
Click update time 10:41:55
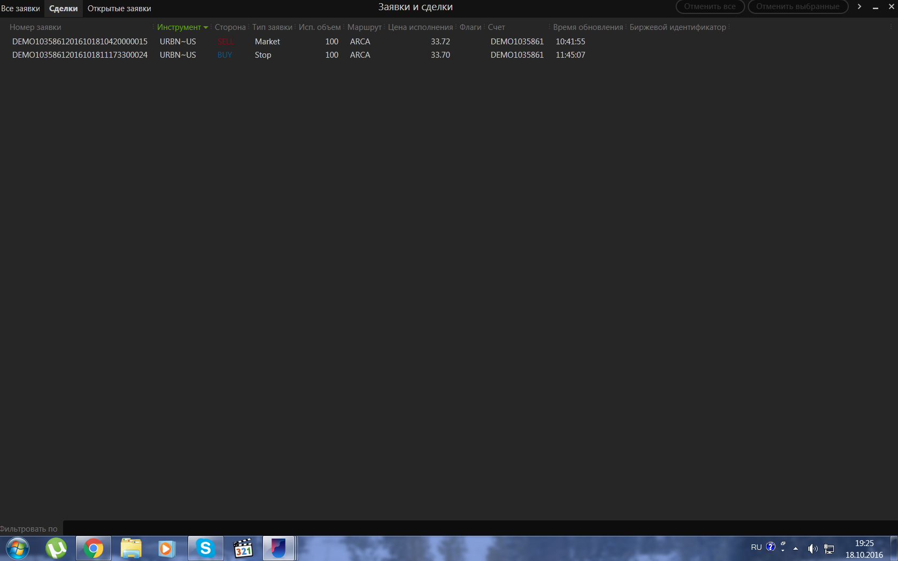[570, 42]
